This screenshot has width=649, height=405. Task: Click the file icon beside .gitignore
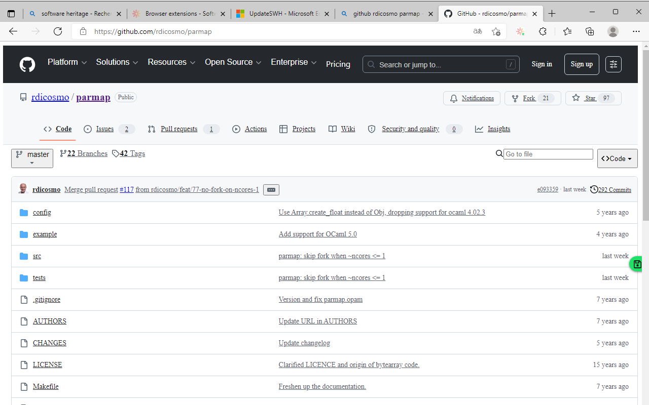coord(24,300)
